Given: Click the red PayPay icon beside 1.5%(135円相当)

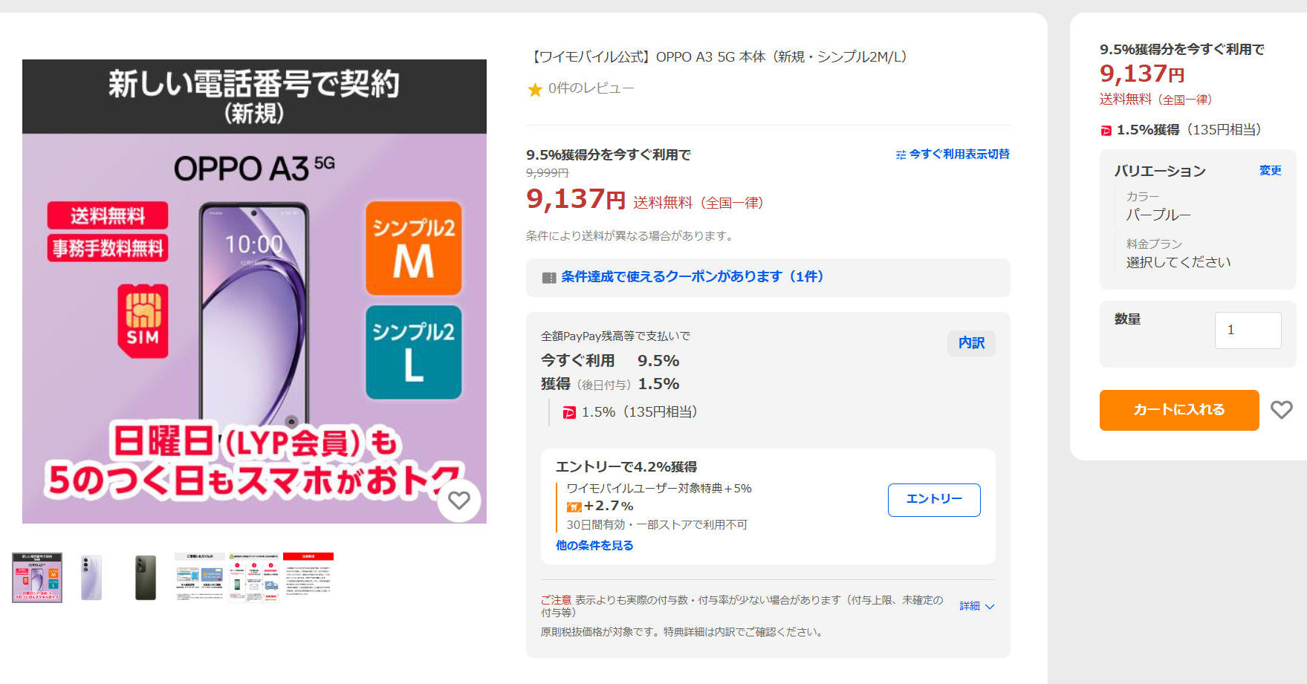Looking at the screenshot, I should coord(569,413).
